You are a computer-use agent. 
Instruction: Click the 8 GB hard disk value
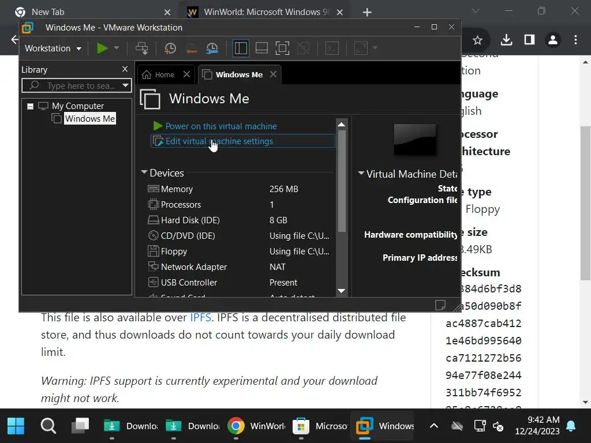click(x=278, y=220)
